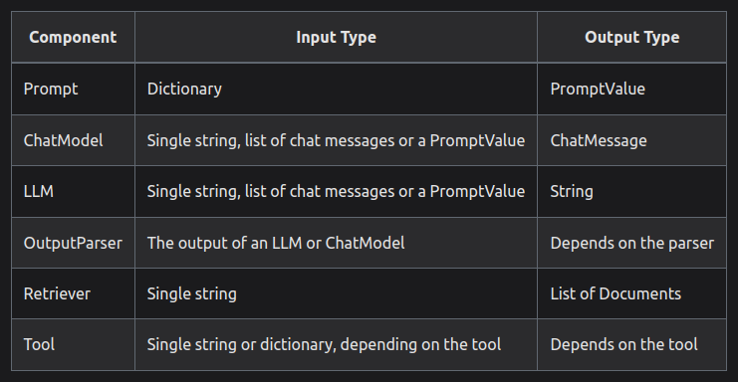Viewport: 738px width, 382px height.
Task: Click 'Depends on the parser' cell
Action: [632, 243]
